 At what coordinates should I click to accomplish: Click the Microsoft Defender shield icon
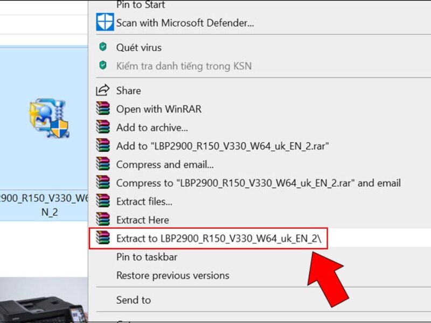104,23
